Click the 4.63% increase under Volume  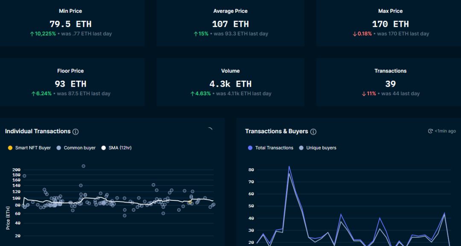point(201,94)
